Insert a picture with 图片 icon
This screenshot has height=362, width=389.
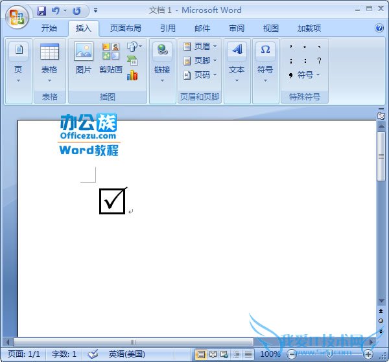pyautogui.click(x=84, y=58)
